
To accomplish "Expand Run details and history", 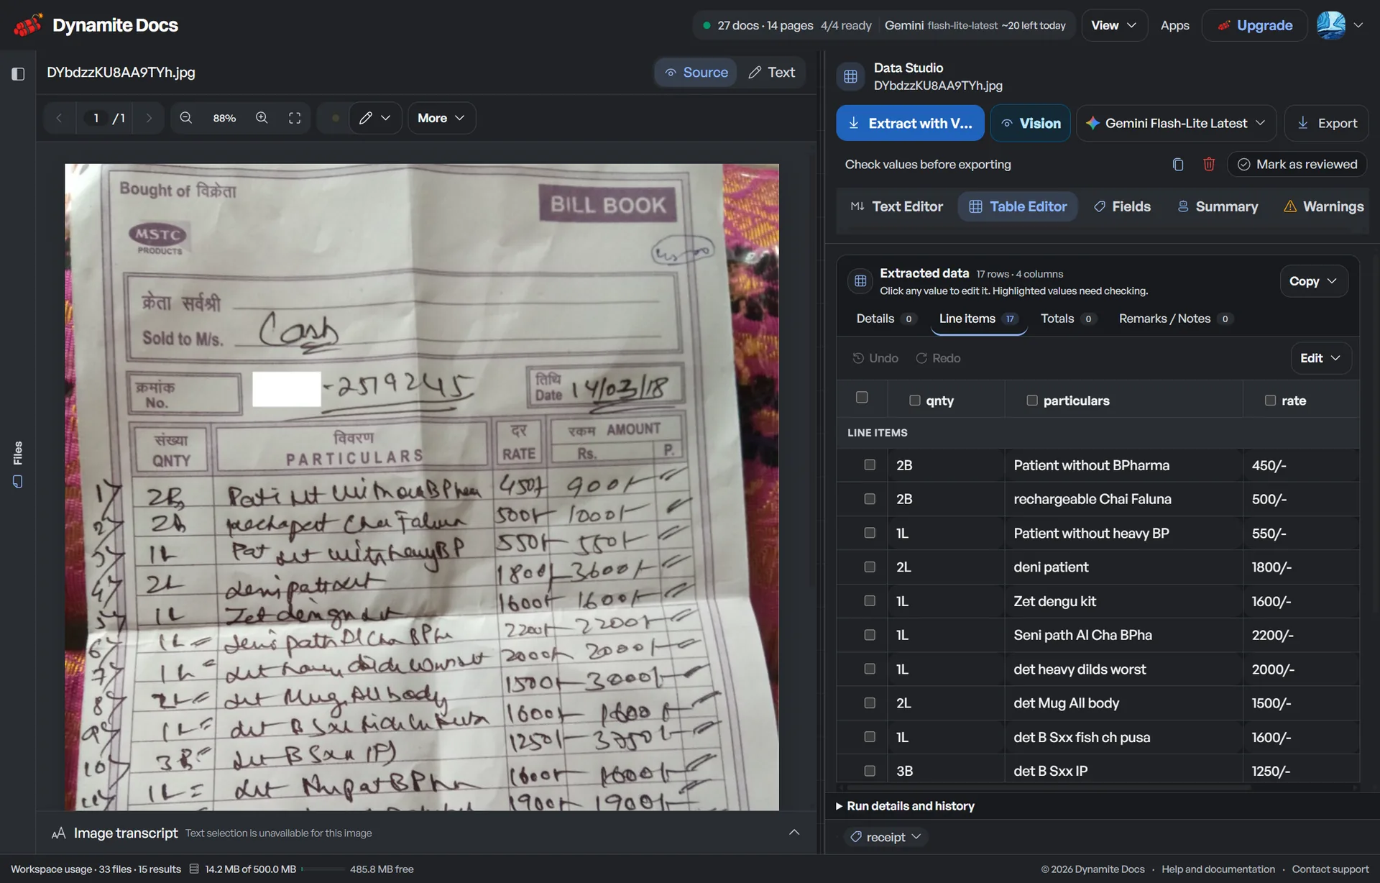I will point(905,806).
